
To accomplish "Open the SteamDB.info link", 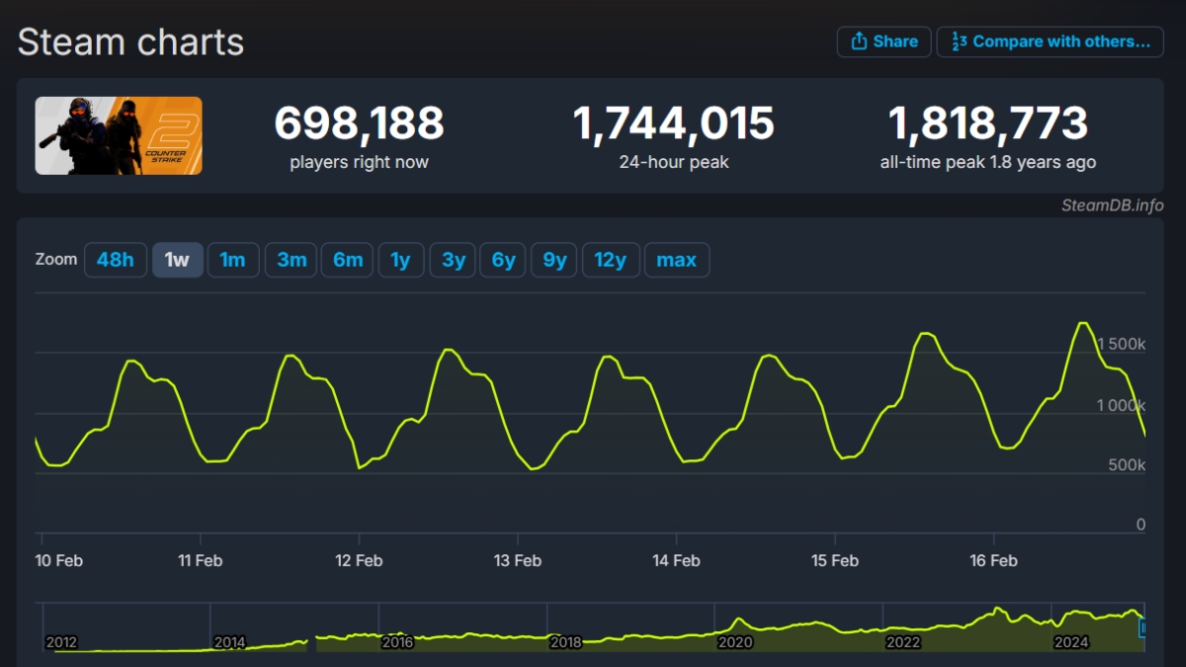I will [1113, 203].
